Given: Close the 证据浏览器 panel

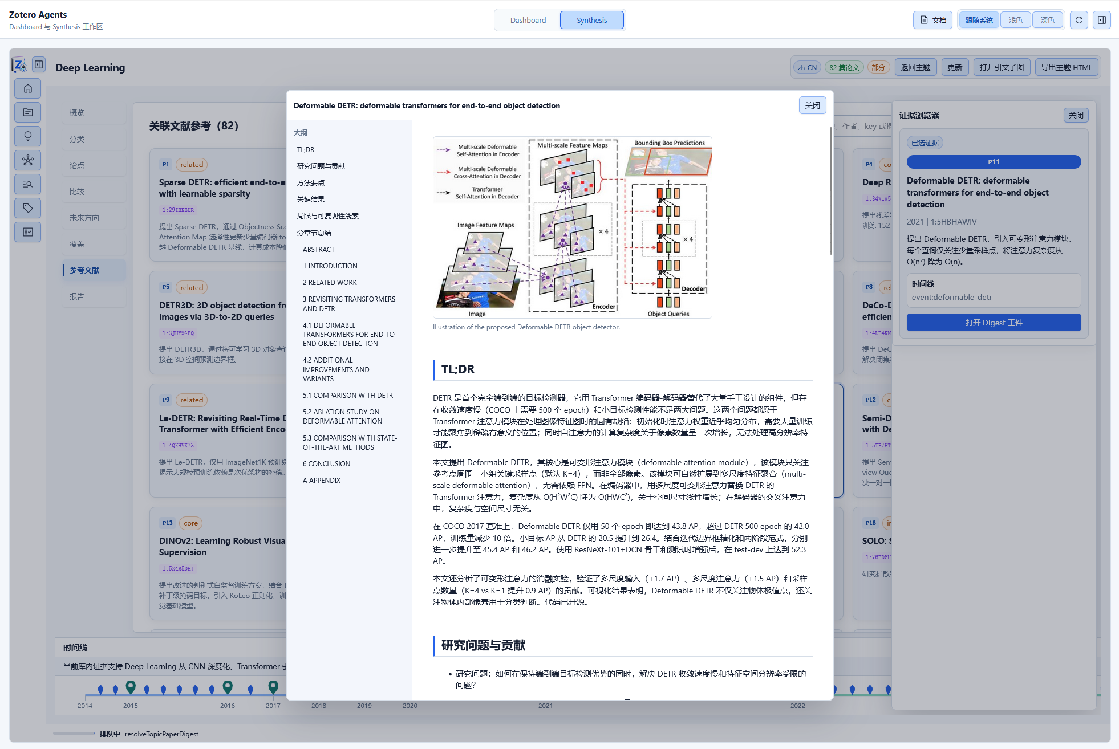Looking at the screenshot, I should coord(1076,115).
